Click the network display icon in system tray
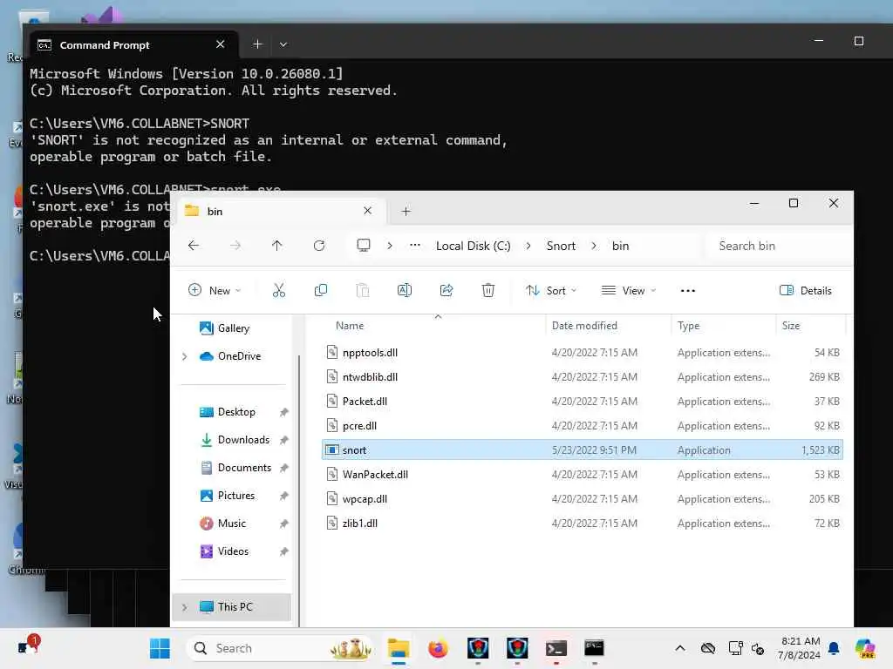This screenshot has height=669, width=893. pyautogui.click(x=735, y=648)
